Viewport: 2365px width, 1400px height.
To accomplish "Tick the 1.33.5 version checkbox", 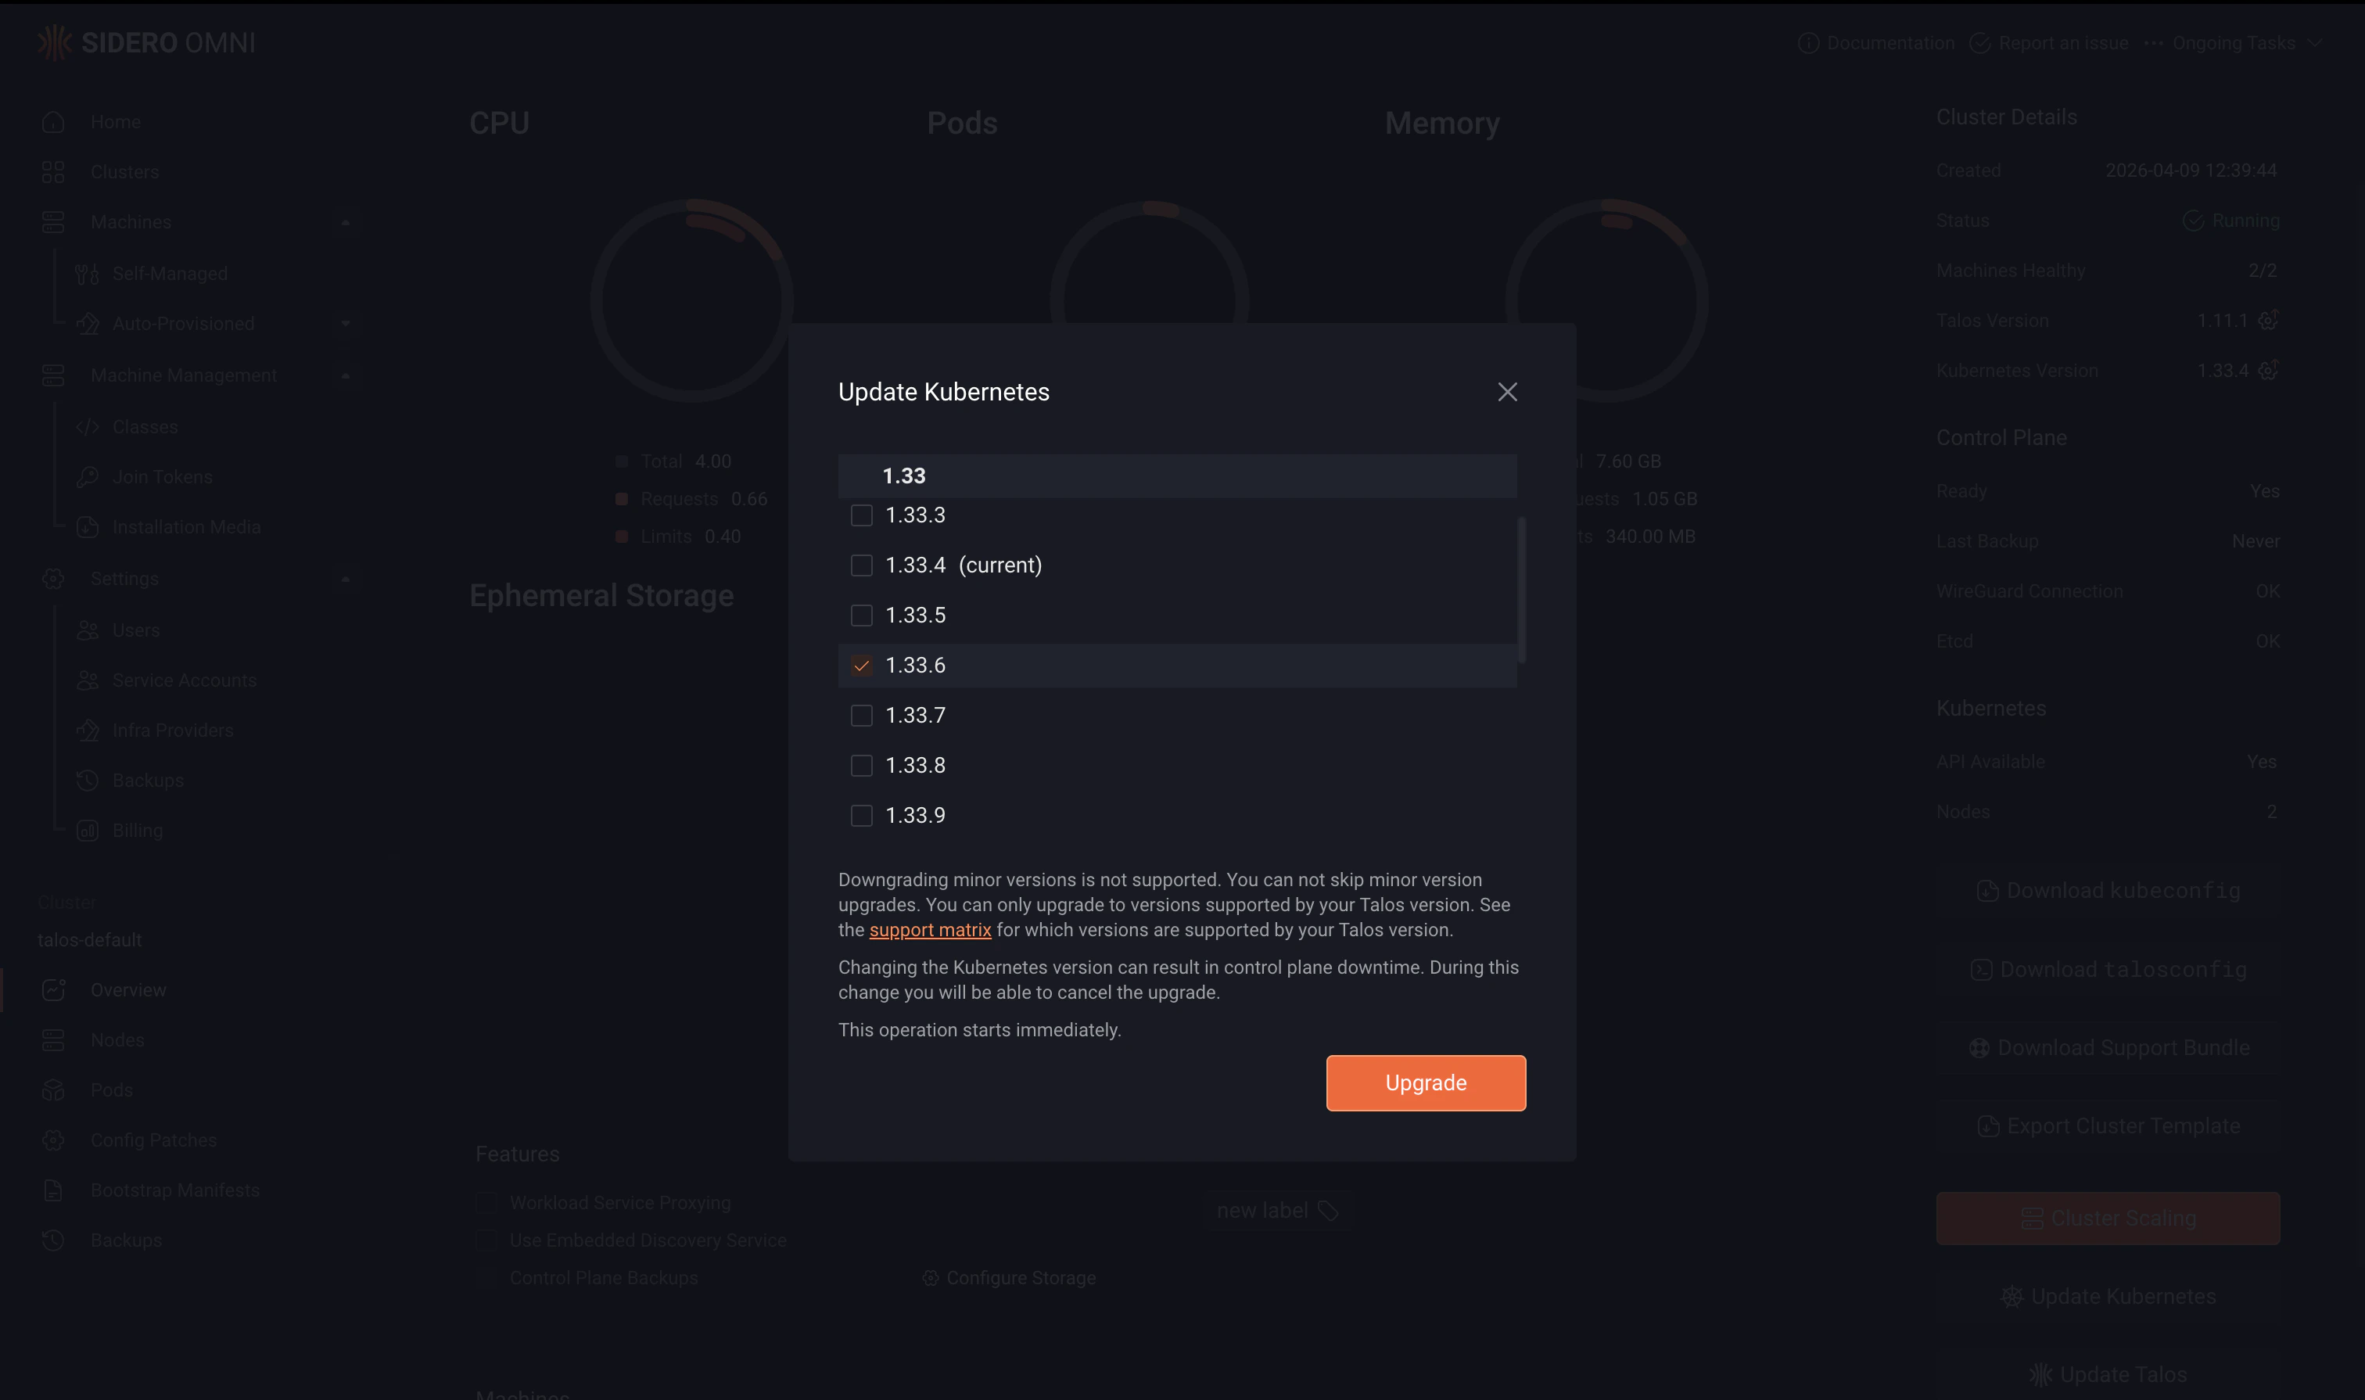I will click(x=861, y=615).
